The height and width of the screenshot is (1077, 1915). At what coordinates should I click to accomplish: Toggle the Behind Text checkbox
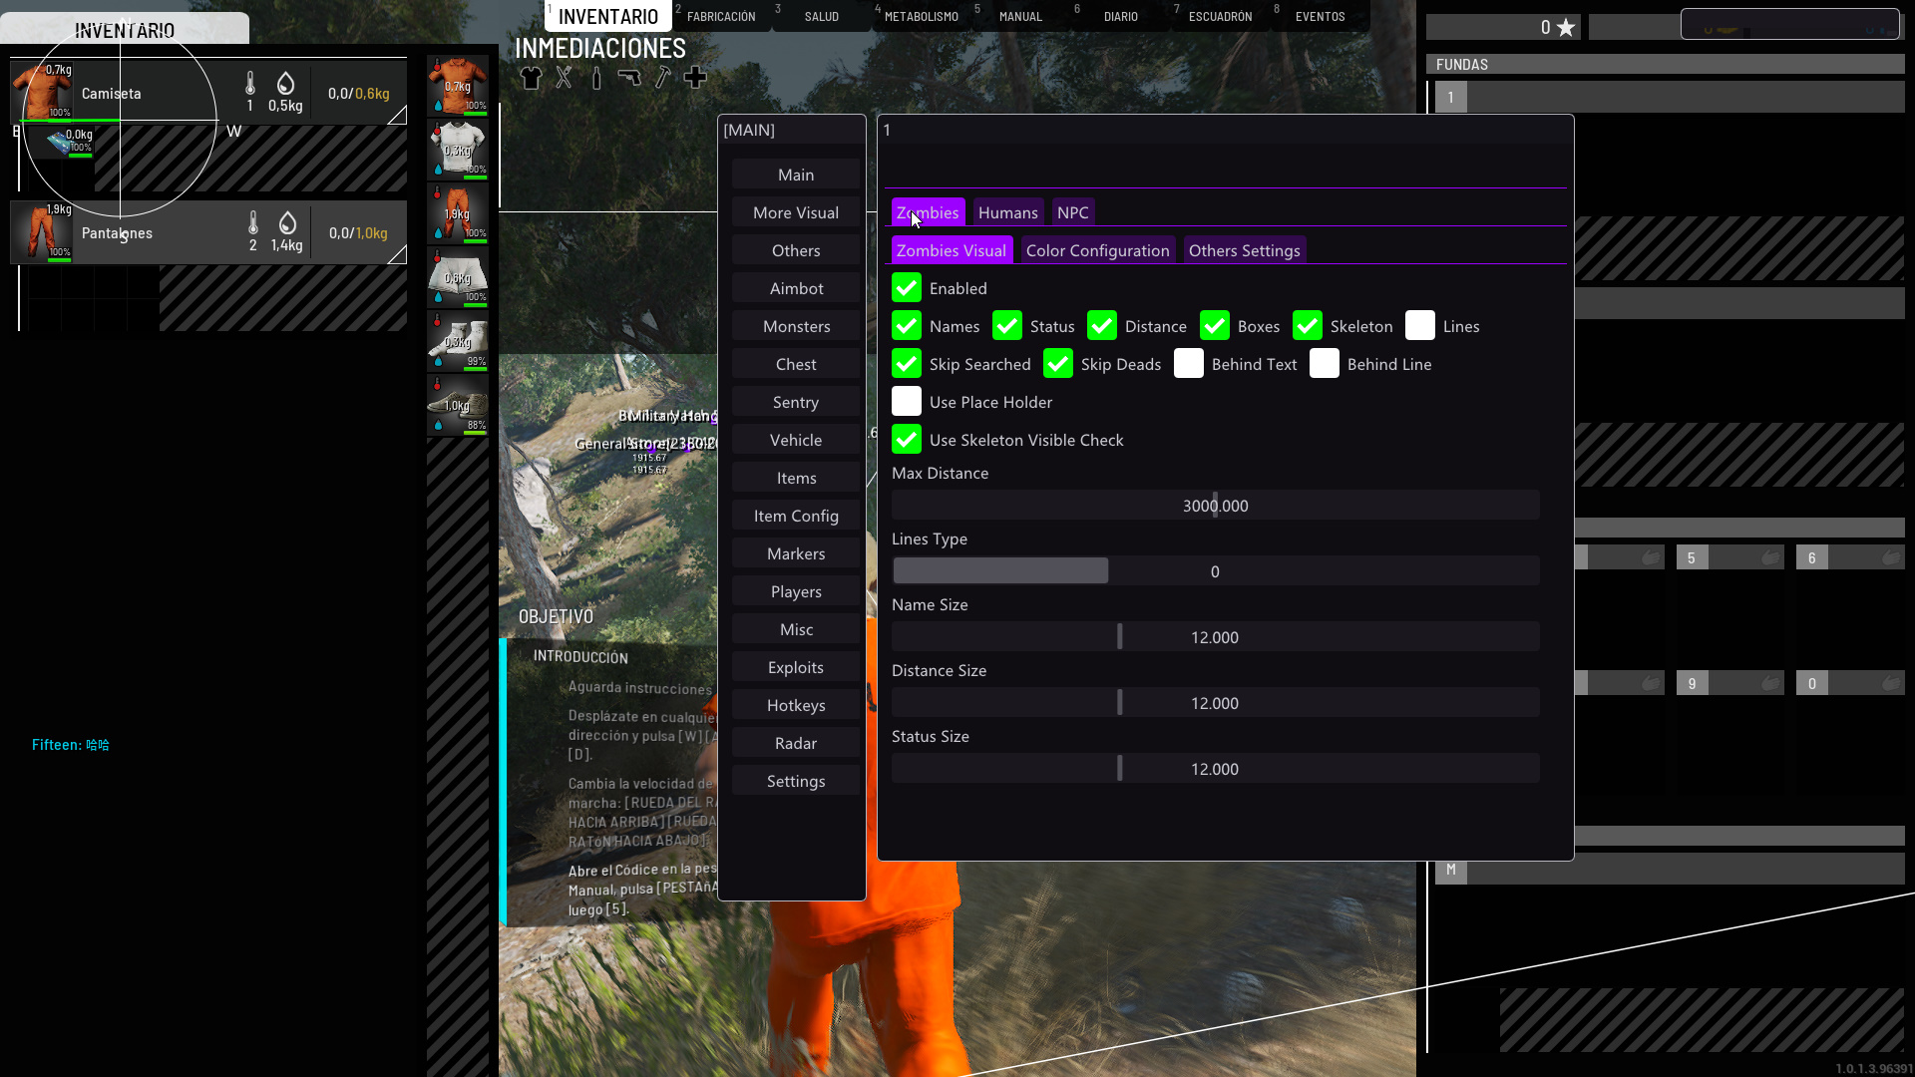coord(1189,364)
